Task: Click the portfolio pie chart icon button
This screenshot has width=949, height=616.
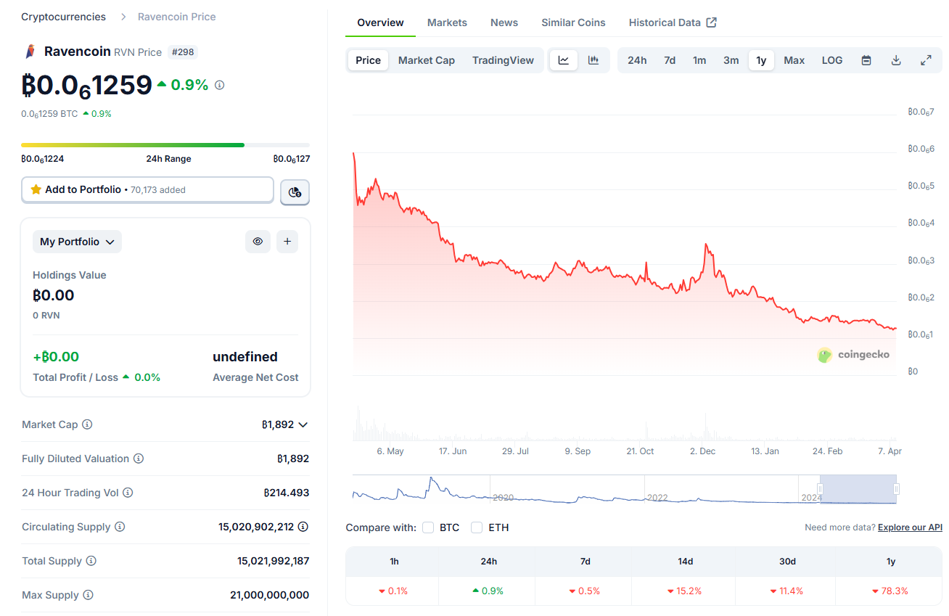Action: (x=295, y=192)
